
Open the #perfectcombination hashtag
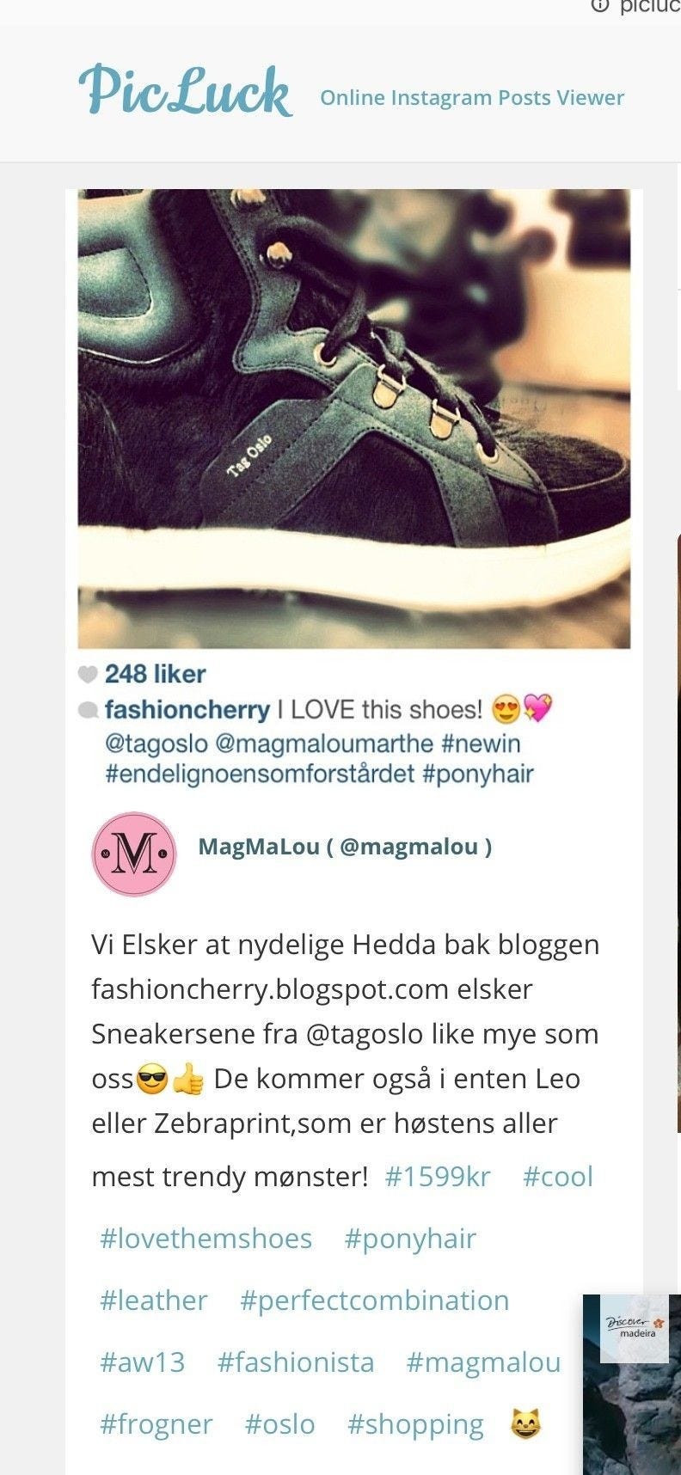coord(374,1300)
